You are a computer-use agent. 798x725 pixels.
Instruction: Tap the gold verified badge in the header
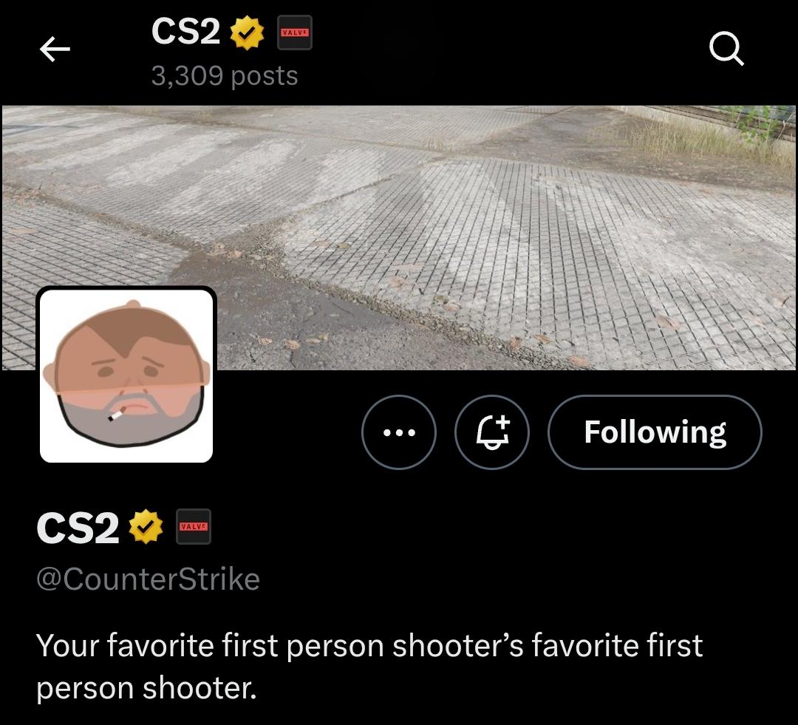(248, 32)
